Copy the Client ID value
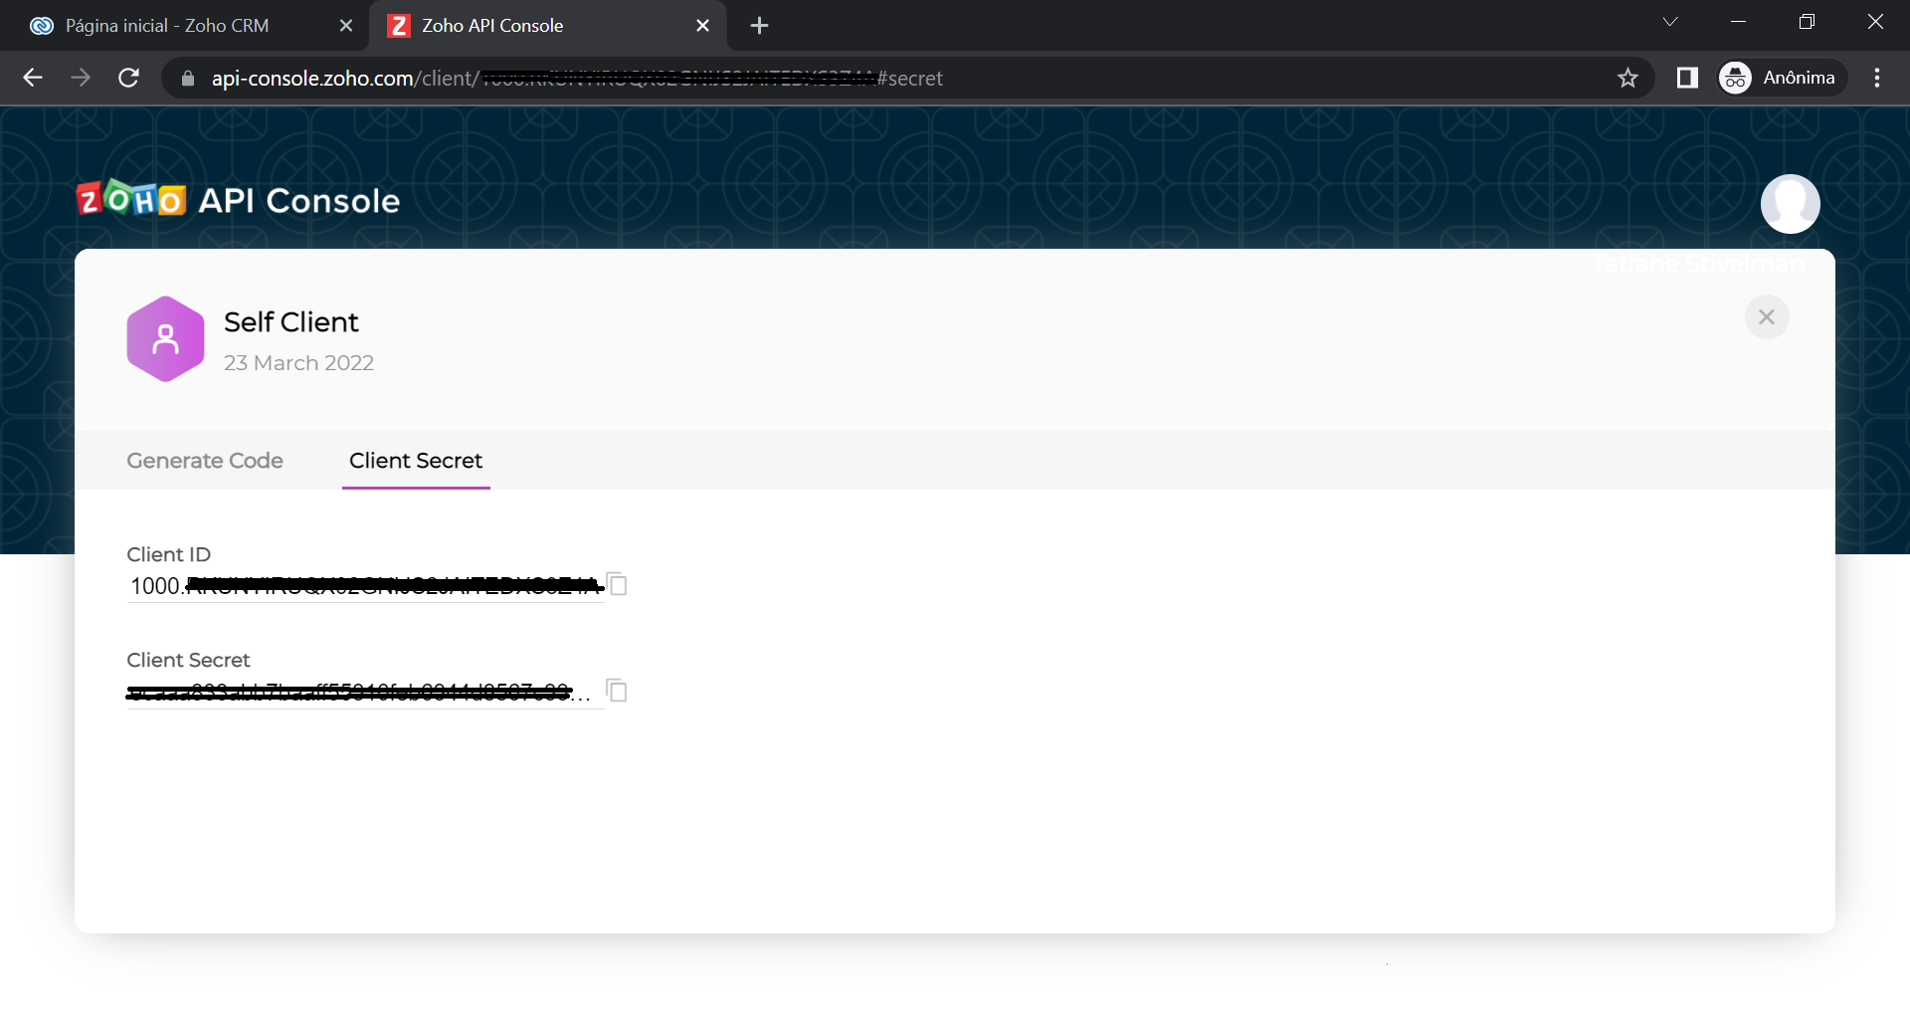 (x=617, y=584)
